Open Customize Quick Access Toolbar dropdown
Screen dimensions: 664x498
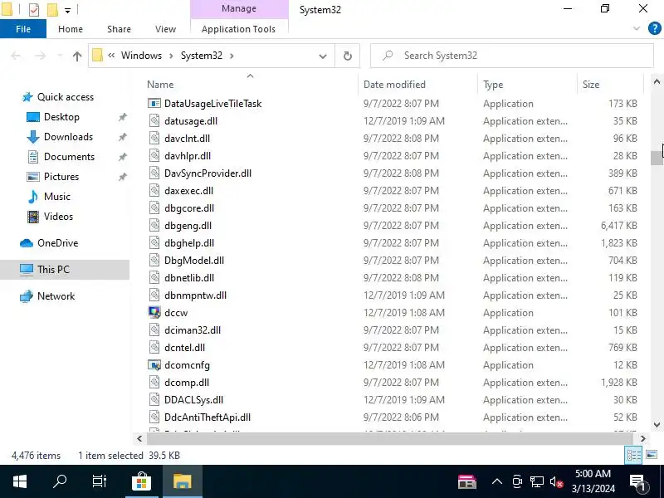pyautogui.click(x=68, y=10)
